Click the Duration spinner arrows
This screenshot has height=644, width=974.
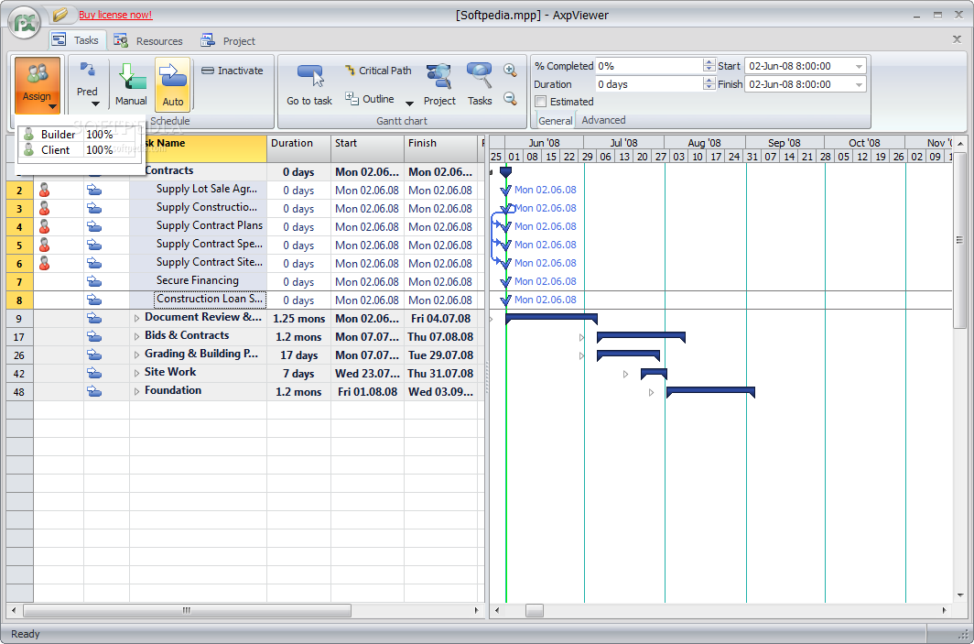pyautogui.click(x=709, y=84)
